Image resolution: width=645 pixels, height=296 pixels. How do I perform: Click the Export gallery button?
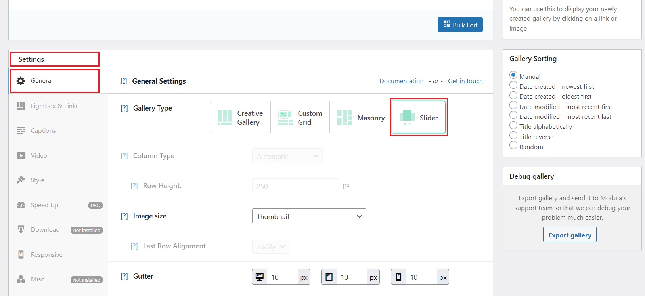570,235
